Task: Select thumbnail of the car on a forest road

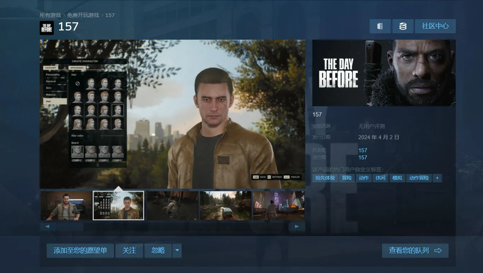Action: [226, 205]
